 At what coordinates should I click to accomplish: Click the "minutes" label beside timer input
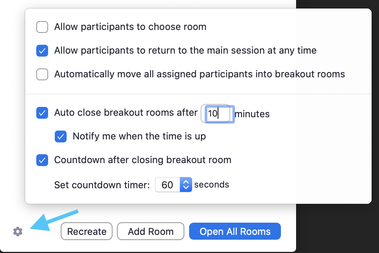(x=252, y=114)
